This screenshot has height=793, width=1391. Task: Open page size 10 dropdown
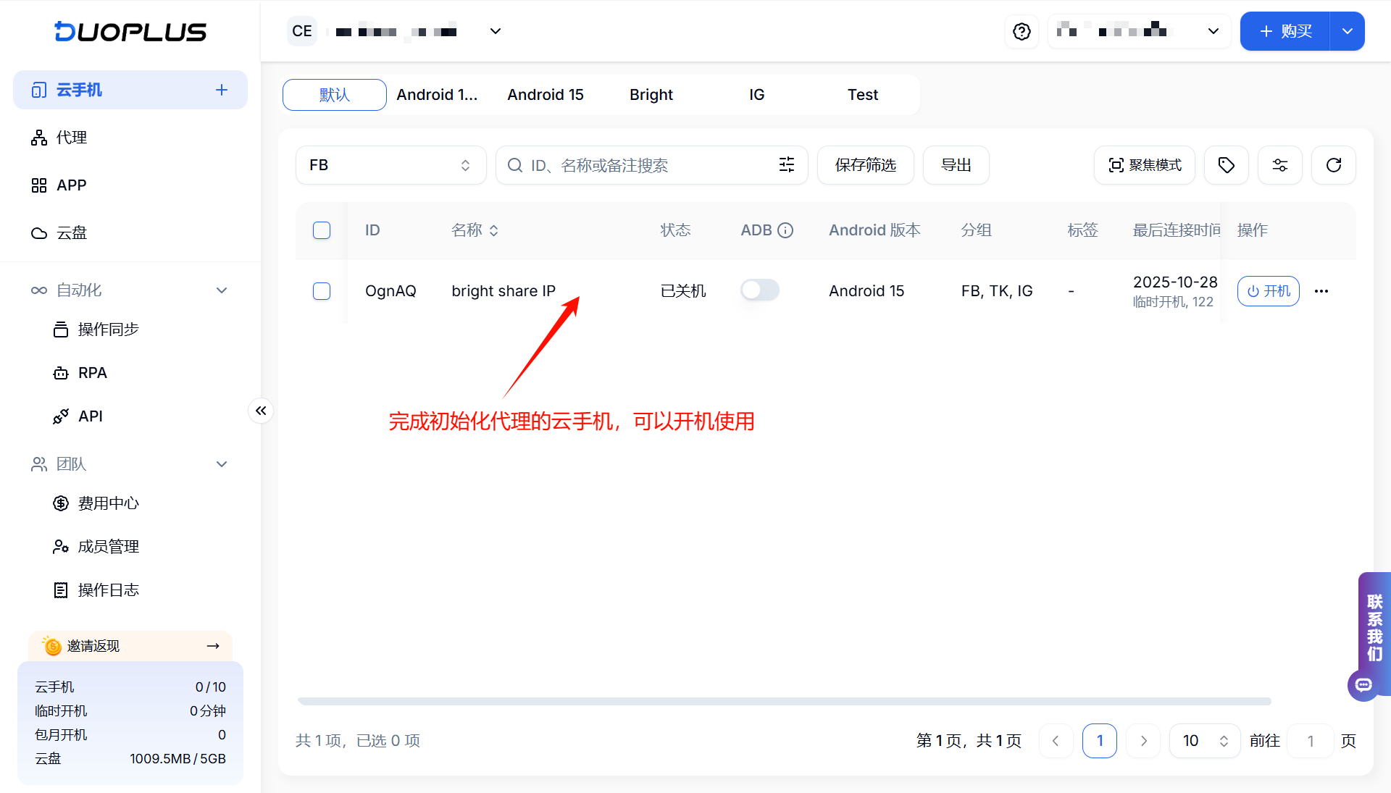(x=1205, y=740)
